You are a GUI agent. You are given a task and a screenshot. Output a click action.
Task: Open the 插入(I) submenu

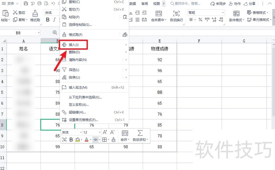point(94,45)
